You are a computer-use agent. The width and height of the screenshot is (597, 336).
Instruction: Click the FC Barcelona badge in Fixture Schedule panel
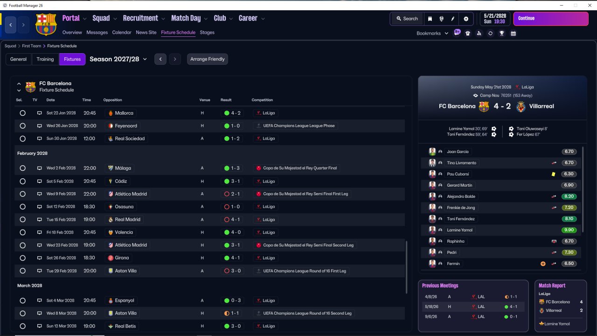[30, 87]
